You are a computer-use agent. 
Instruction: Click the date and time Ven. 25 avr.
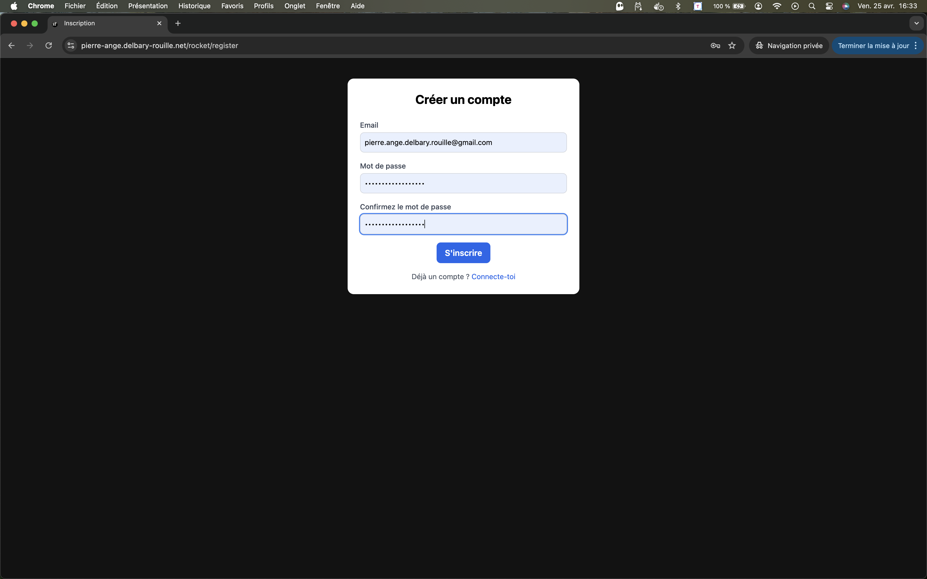tap(887, 6)
